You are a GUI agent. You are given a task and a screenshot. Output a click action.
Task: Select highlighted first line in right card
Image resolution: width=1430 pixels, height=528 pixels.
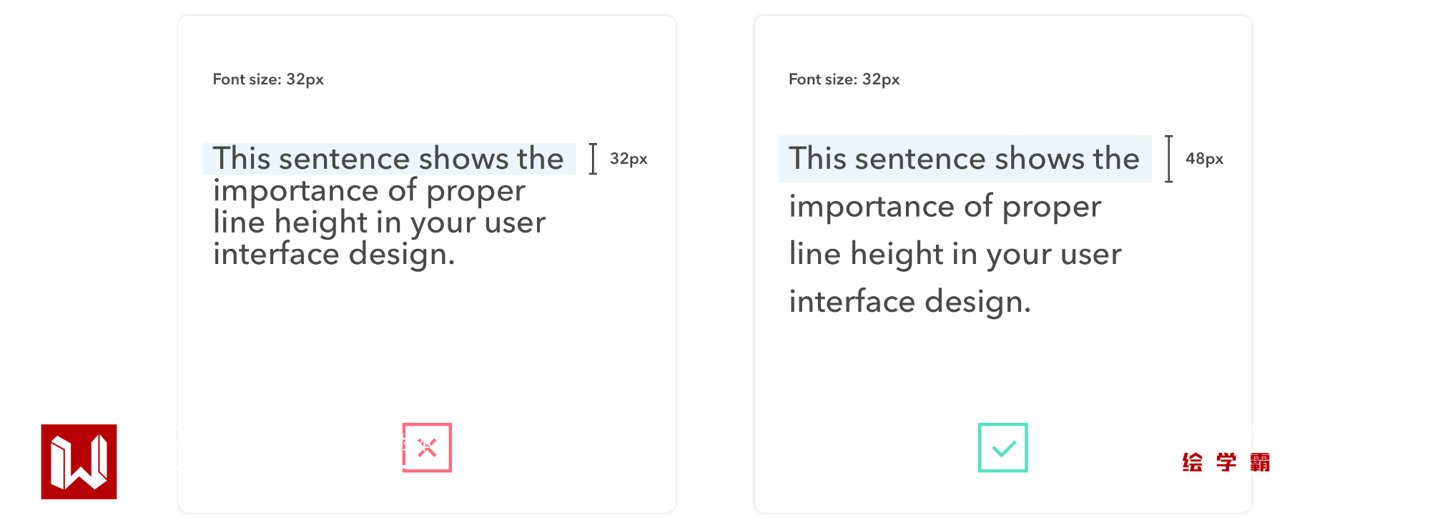tap(965, 159)
